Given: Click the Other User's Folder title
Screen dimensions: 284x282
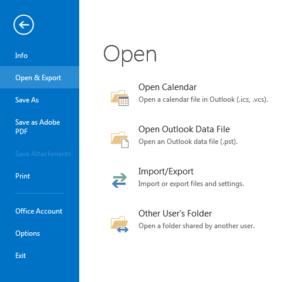Looking at the screenshot, I should (175, 214).
